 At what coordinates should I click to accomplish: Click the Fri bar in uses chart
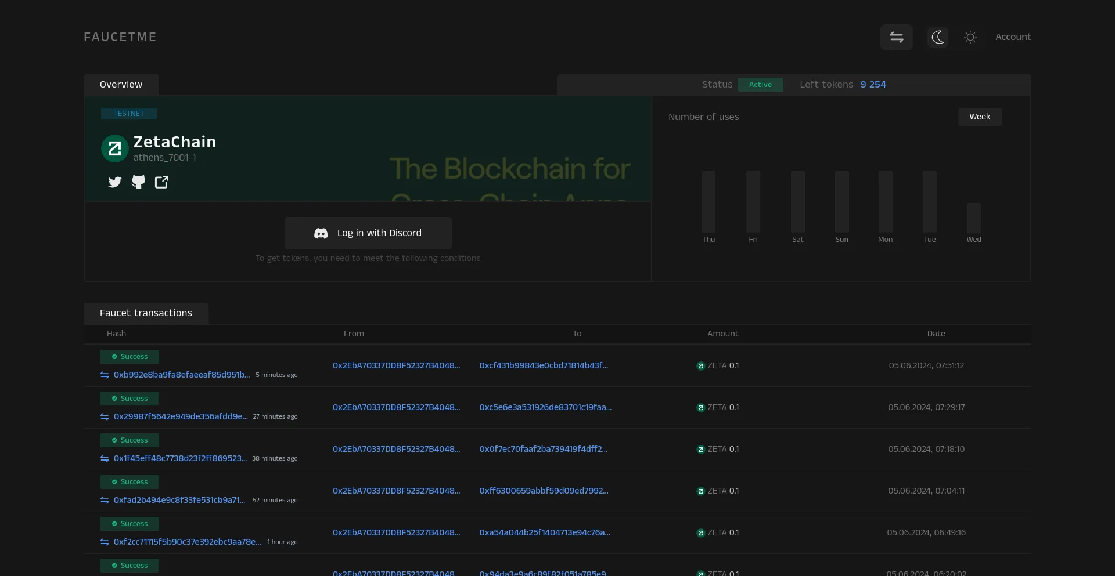point(753,201)
